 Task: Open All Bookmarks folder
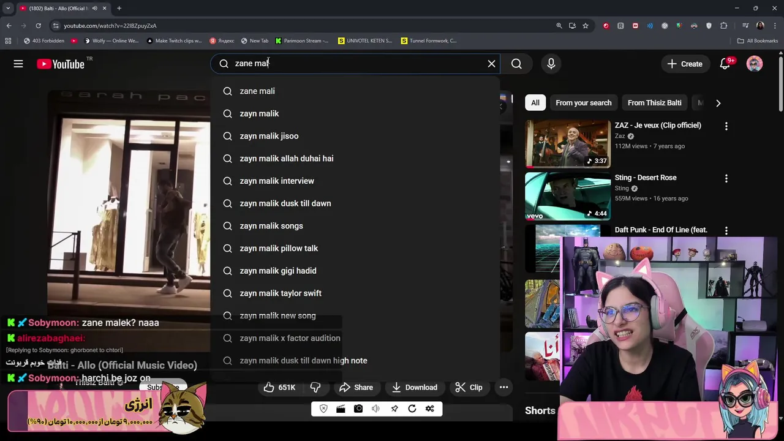click(x=758, y=40)
